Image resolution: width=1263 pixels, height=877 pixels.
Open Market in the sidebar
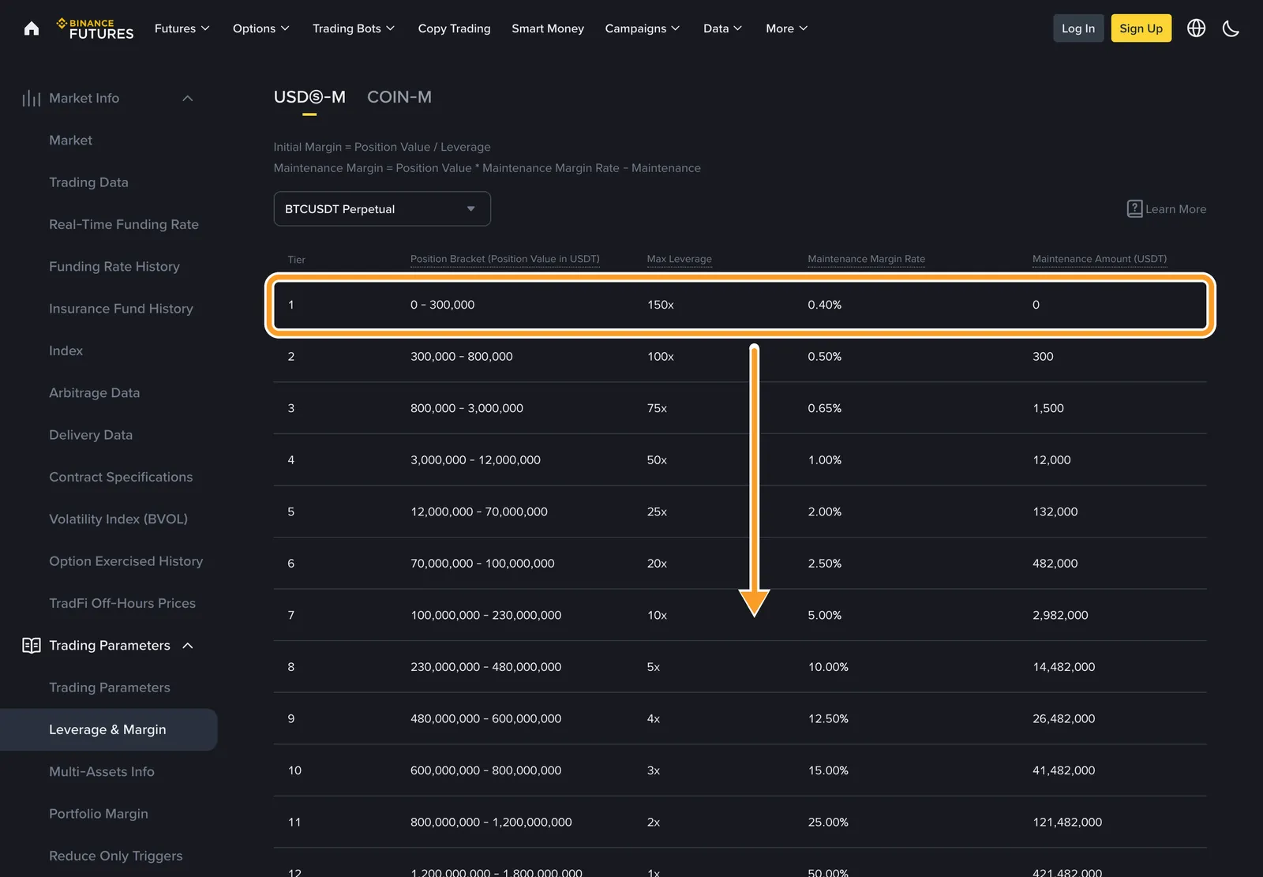[70, 140]
